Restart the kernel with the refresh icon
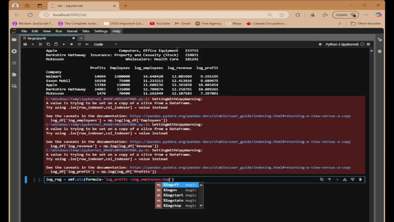Screen dimensions: 394x222 pos(79,44)
